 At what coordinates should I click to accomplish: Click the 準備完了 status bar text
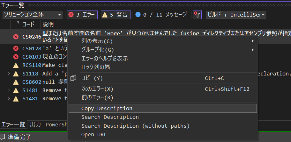pyautogui.click(x=19, y=137)
